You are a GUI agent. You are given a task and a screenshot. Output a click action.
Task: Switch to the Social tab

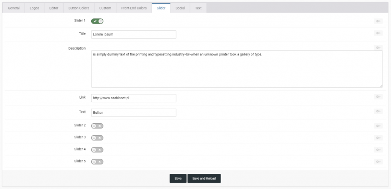coord(180,8)
